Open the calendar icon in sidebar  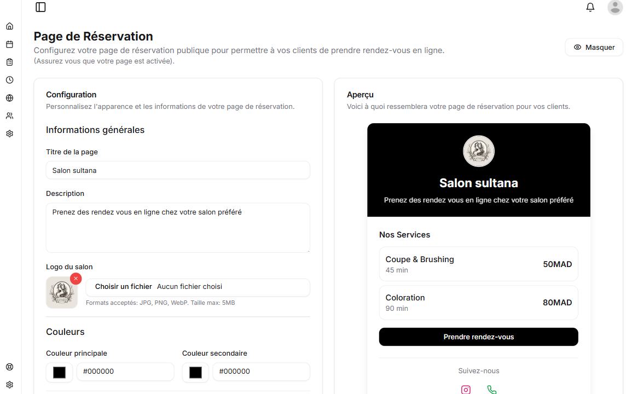(x=9, y=44)
